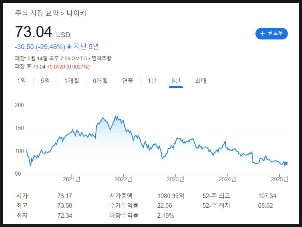Click the 시가총액 label
Image resolution: width=302 pixels, height=227 pixels.
(x=121, y=196)
